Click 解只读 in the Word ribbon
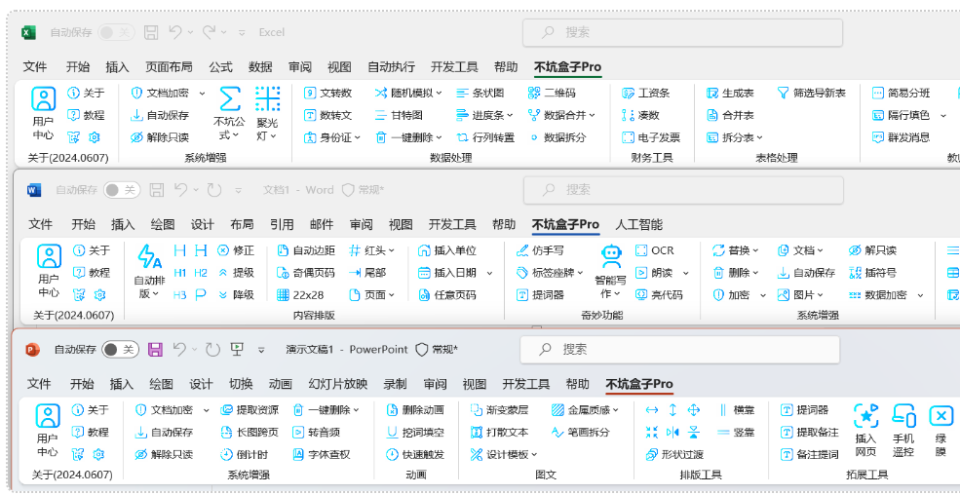Image resolution: width=960 pixels, height=495 pixels. pos(872,250)
